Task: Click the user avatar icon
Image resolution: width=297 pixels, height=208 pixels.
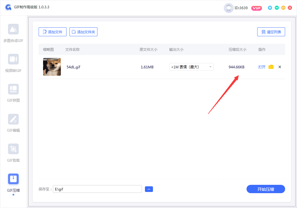Action: click(x=228, y=8)
